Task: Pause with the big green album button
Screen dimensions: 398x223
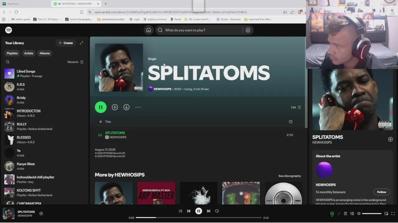Action: tap(100, 107)
